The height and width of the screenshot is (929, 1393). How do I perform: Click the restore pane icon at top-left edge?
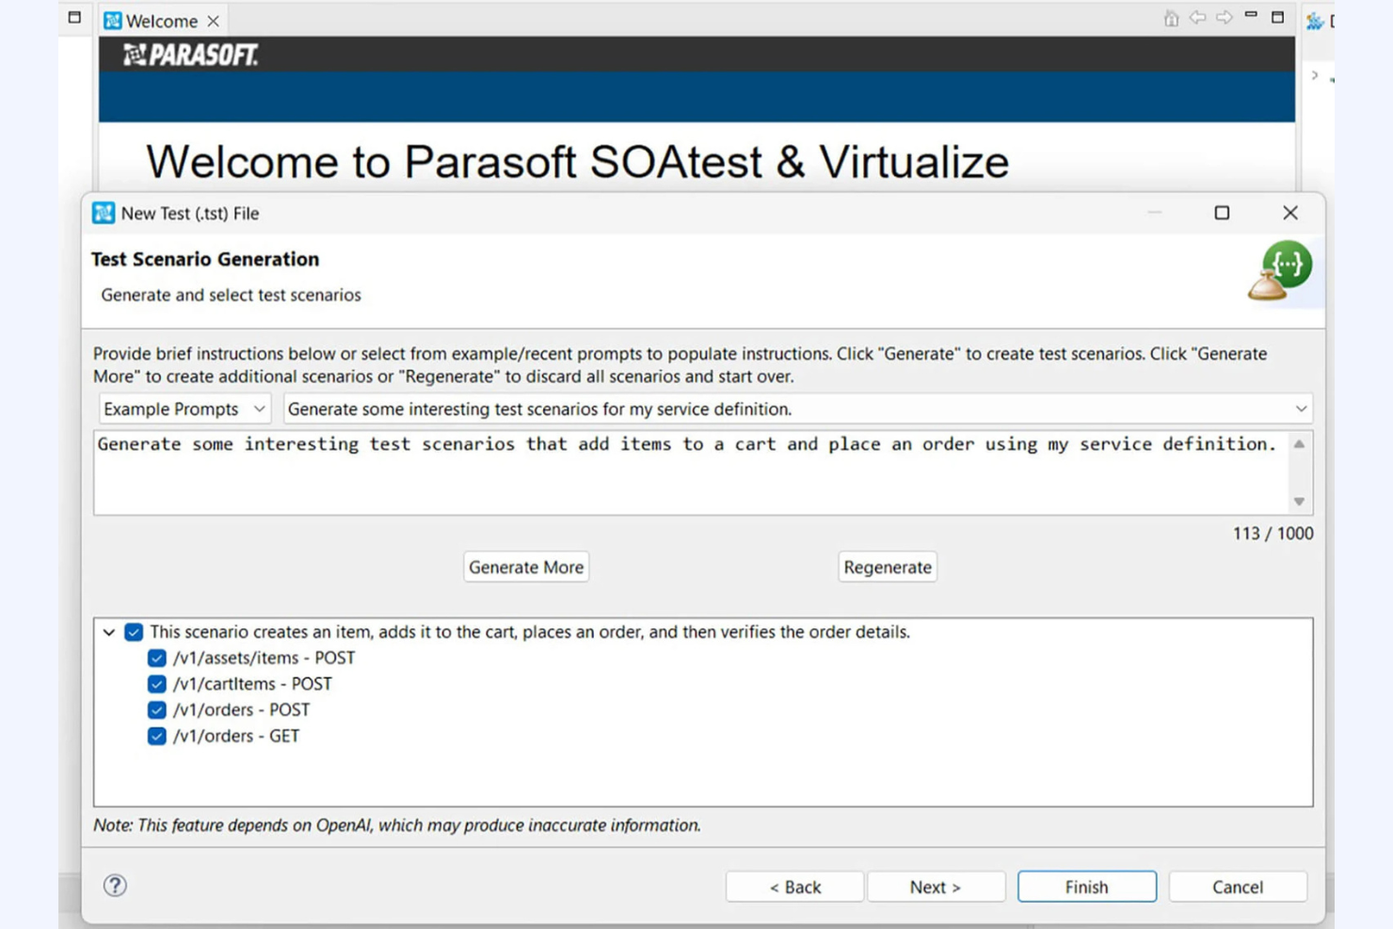pyautogui.click(x=73, y=16)
